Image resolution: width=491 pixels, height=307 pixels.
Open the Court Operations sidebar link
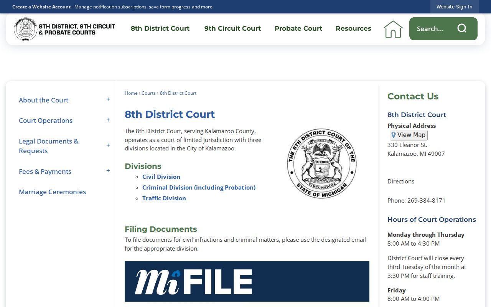coord(46,120)
